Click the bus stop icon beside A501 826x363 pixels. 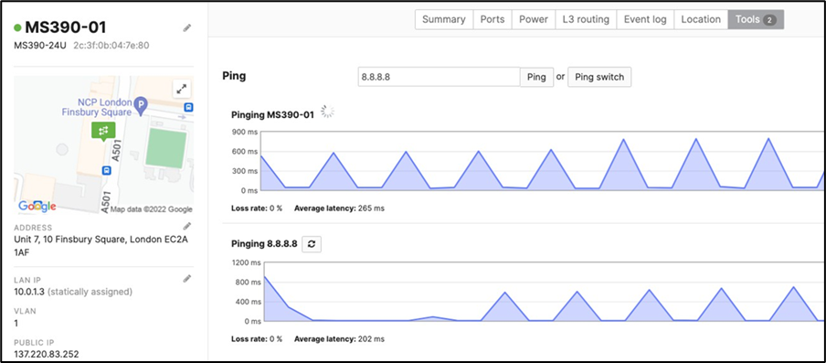pos(107,170)
